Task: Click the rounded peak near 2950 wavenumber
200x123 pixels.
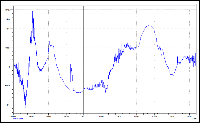Action: pos(49,41)
